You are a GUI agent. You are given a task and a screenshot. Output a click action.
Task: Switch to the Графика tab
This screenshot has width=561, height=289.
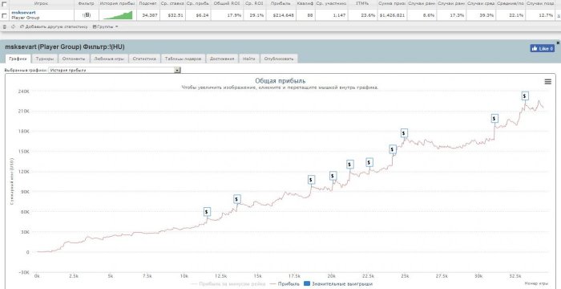pos(18,59)
